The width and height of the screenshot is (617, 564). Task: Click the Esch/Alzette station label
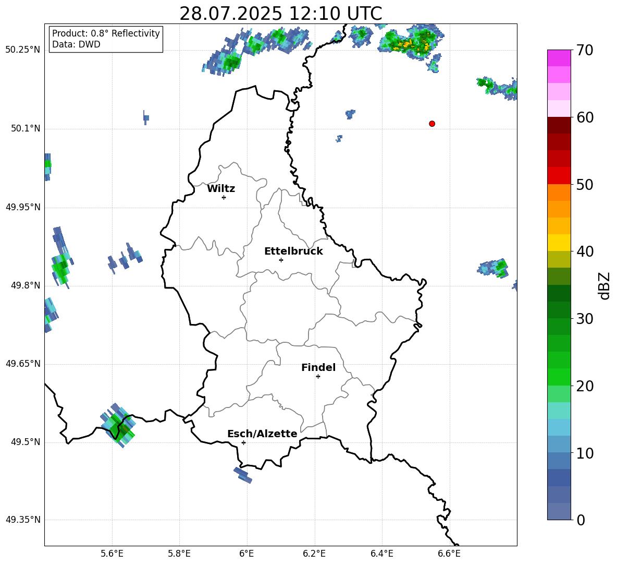pyautogui.click(x=263, y=434)
